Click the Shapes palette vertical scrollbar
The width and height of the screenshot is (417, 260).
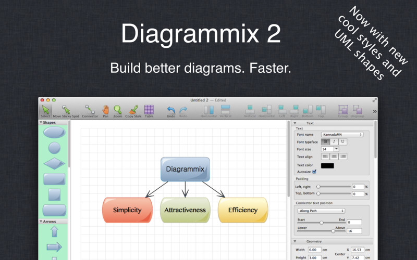(69, 144)
